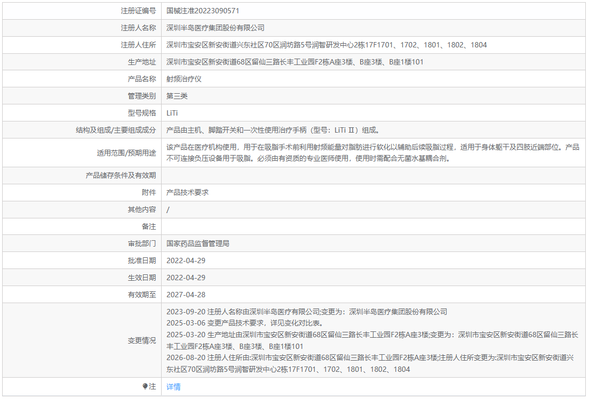Open the 详情 link

pyautogui.click(x=173, y=387)
